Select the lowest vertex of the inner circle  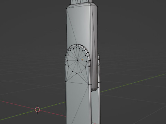(77, 73)
